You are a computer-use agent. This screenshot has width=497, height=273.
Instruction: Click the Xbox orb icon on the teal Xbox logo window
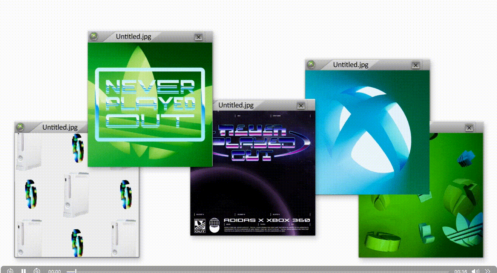coord(311,64)
